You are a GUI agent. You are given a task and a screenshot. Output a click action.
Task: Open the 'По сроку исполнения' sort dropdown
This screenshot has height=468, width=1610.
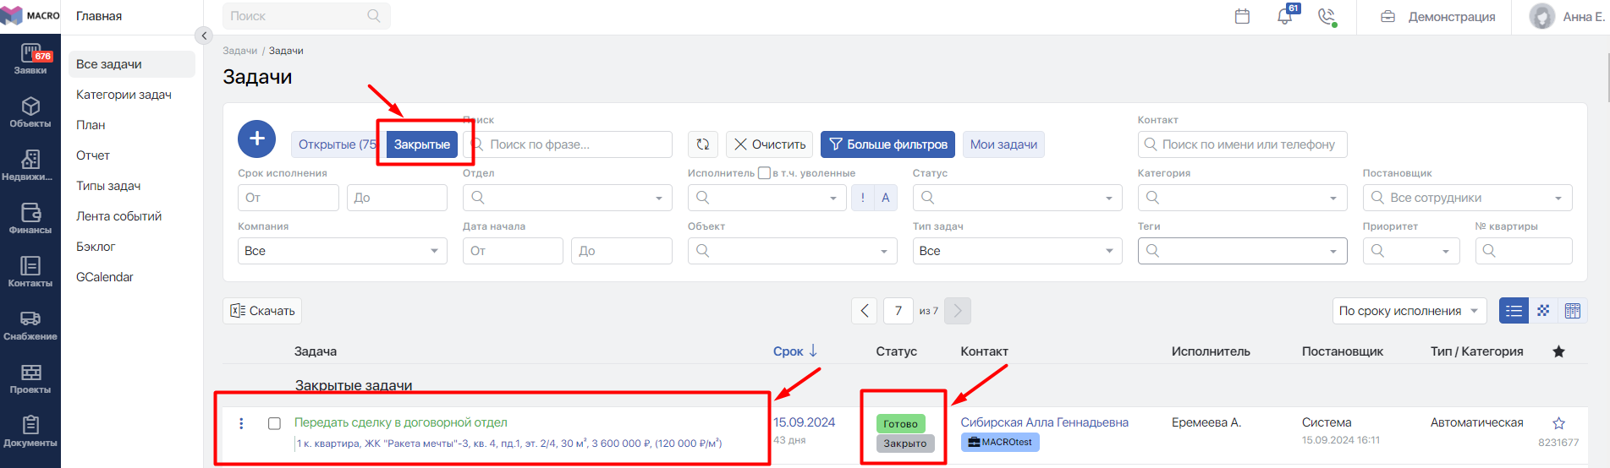point(1409,311)
